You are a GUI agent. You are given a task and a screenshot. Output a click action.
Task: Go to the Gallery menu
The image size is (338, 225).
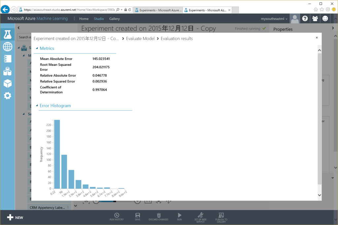pos(114,19)
